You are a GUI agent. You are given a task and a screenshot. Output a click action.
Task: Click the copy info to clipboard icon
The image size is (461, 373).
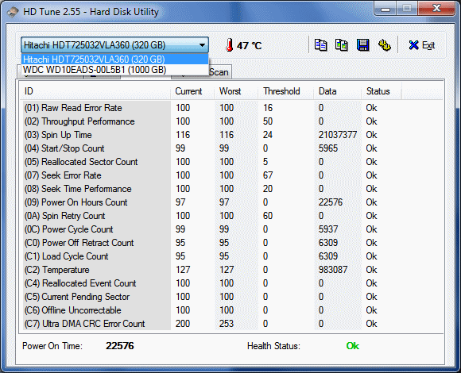[320, 45]
